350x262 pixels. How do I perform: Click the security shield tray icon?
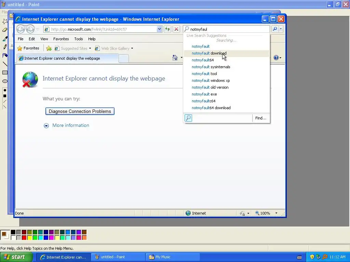point(312,257)
